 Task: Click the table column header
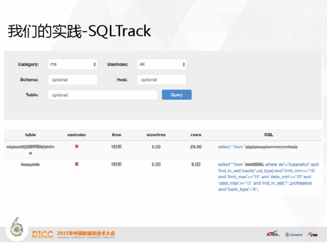(x=30, y=135)
